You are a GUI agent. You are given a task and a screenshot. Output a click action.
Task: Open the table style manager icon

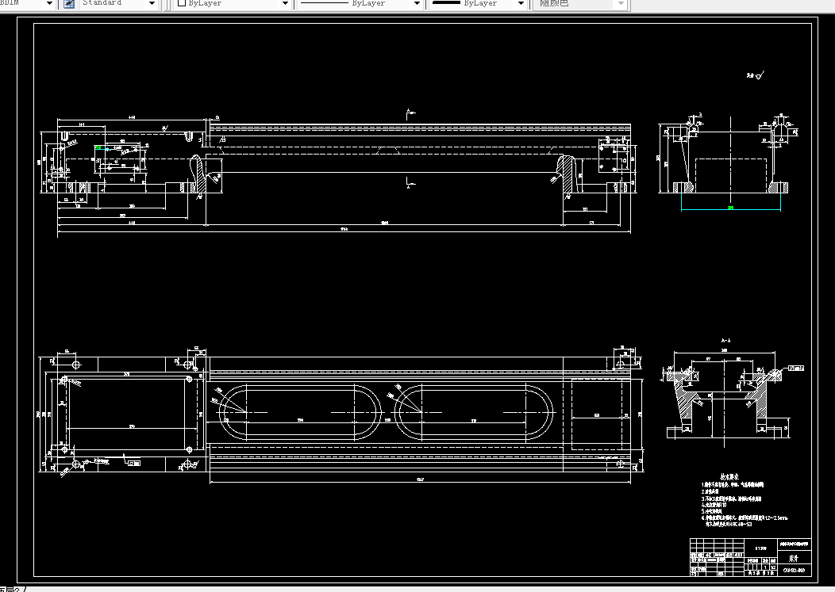coord(69,4)
